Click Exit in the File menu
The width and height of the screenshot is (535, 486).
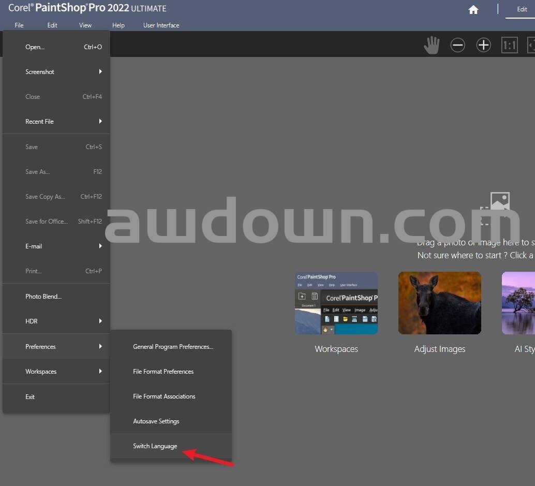[30, 397]
